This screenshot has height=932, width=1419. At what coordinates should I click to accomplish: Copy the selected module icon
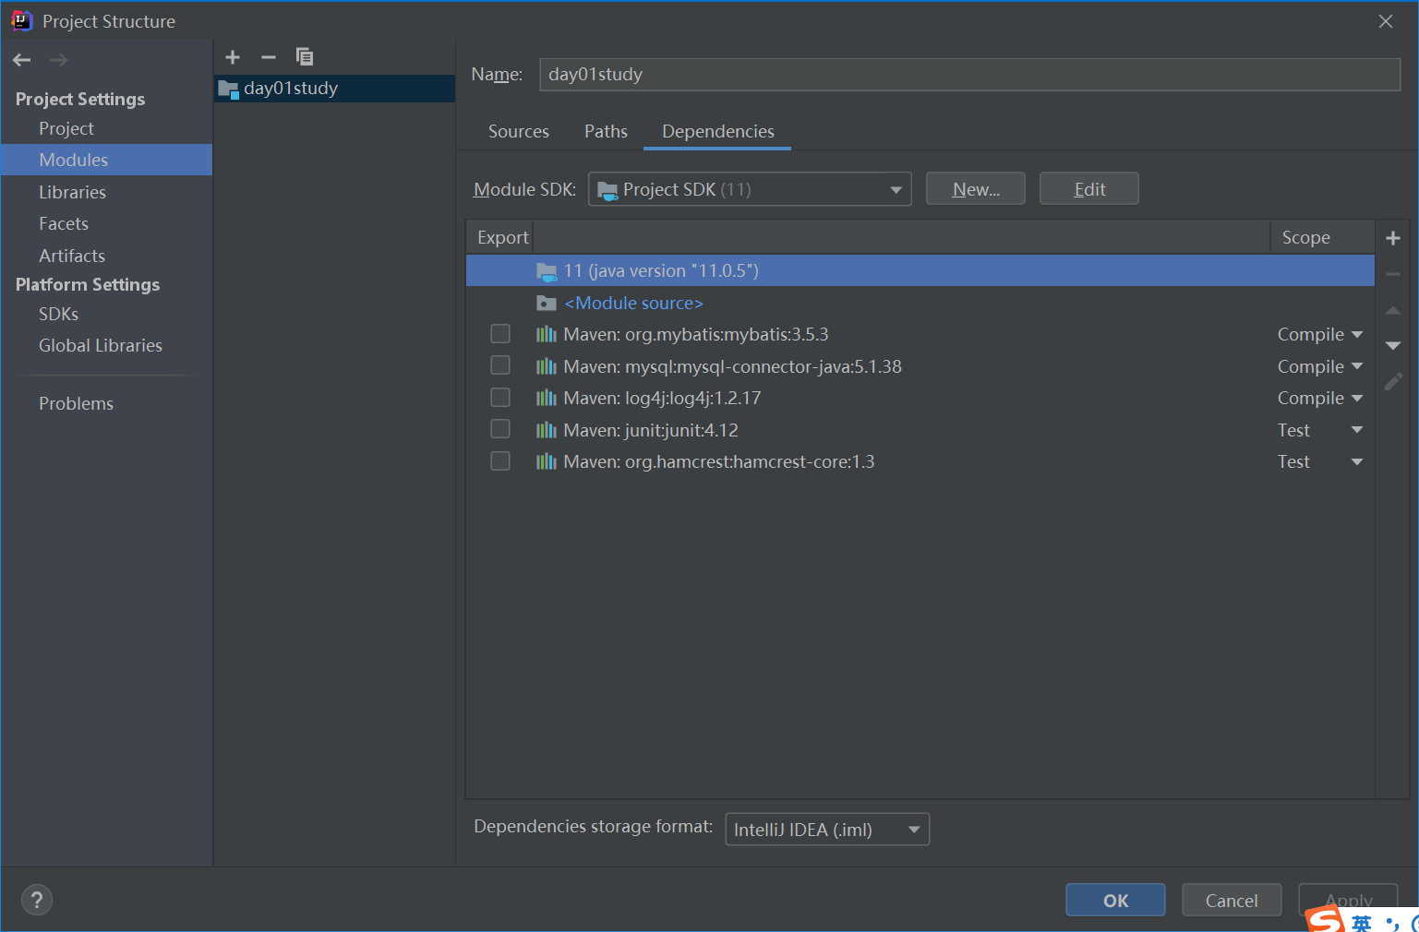coord(305,57)
